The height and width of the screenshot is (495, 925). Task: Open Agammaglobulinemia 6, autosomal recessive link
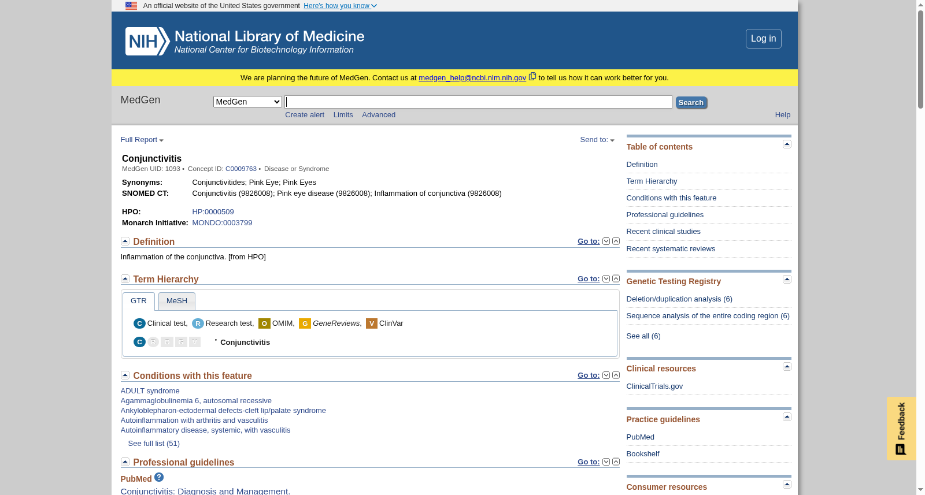point(196,401)
